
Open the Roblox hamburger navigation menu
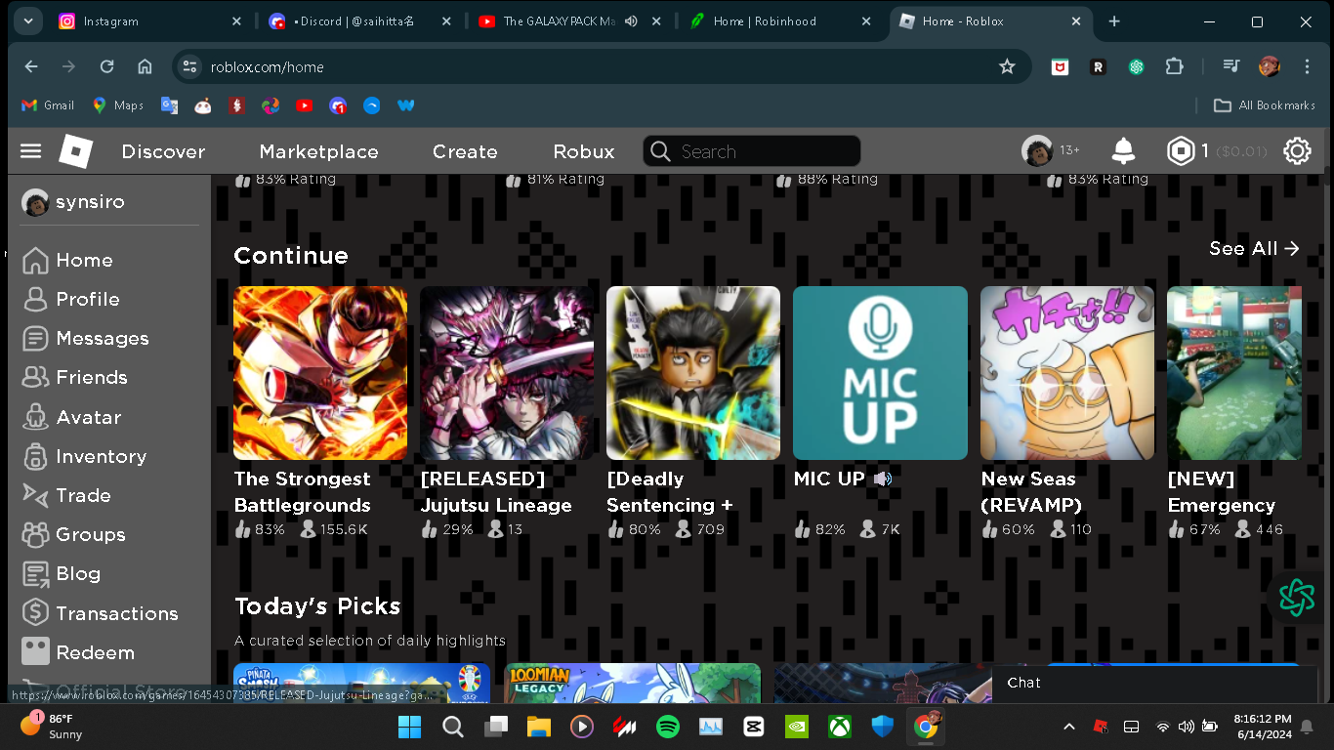31,151
